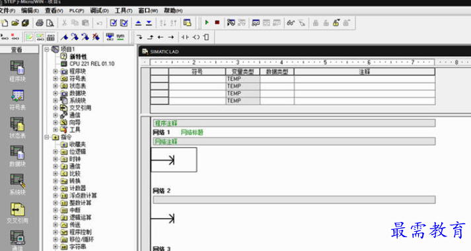Toggle program status monitoring icon
The width and height of the screenshot is (471, 251).
click(x=231, y=22)
